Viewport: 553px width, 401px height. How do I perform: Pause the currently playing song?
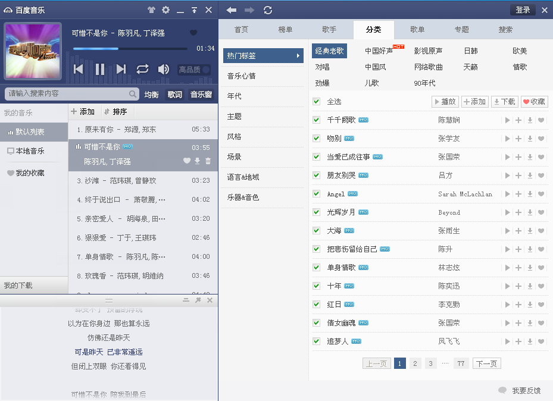[99, 70]
